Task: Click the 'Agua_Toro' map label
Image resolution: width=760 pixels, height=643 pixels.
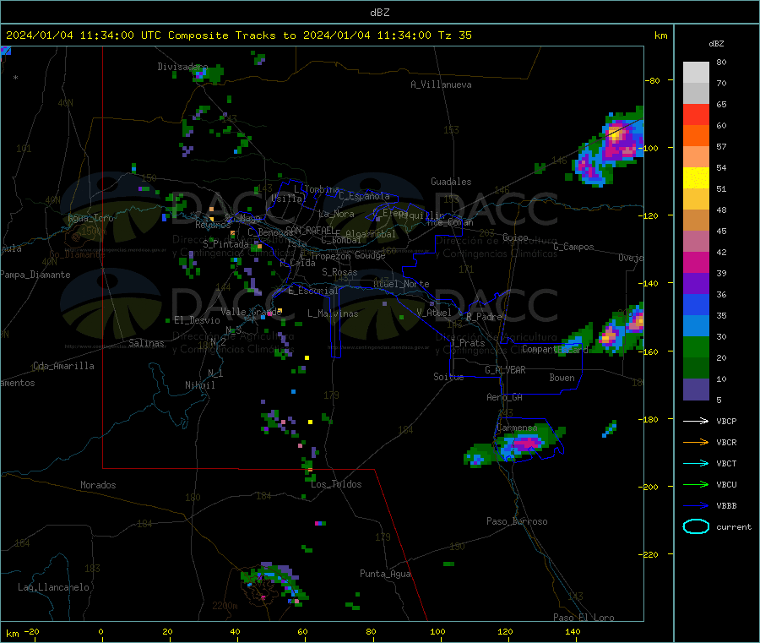Action: point(90,218)
